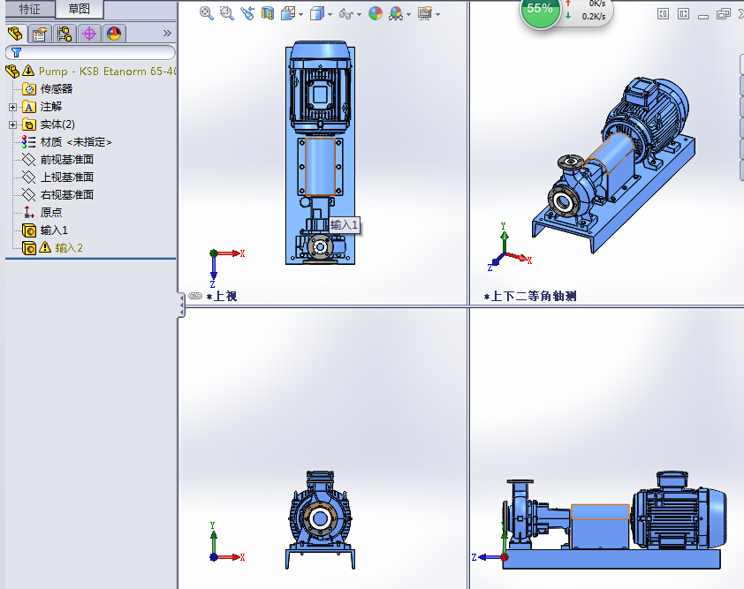Select the 实体(2) tree item

57,125
